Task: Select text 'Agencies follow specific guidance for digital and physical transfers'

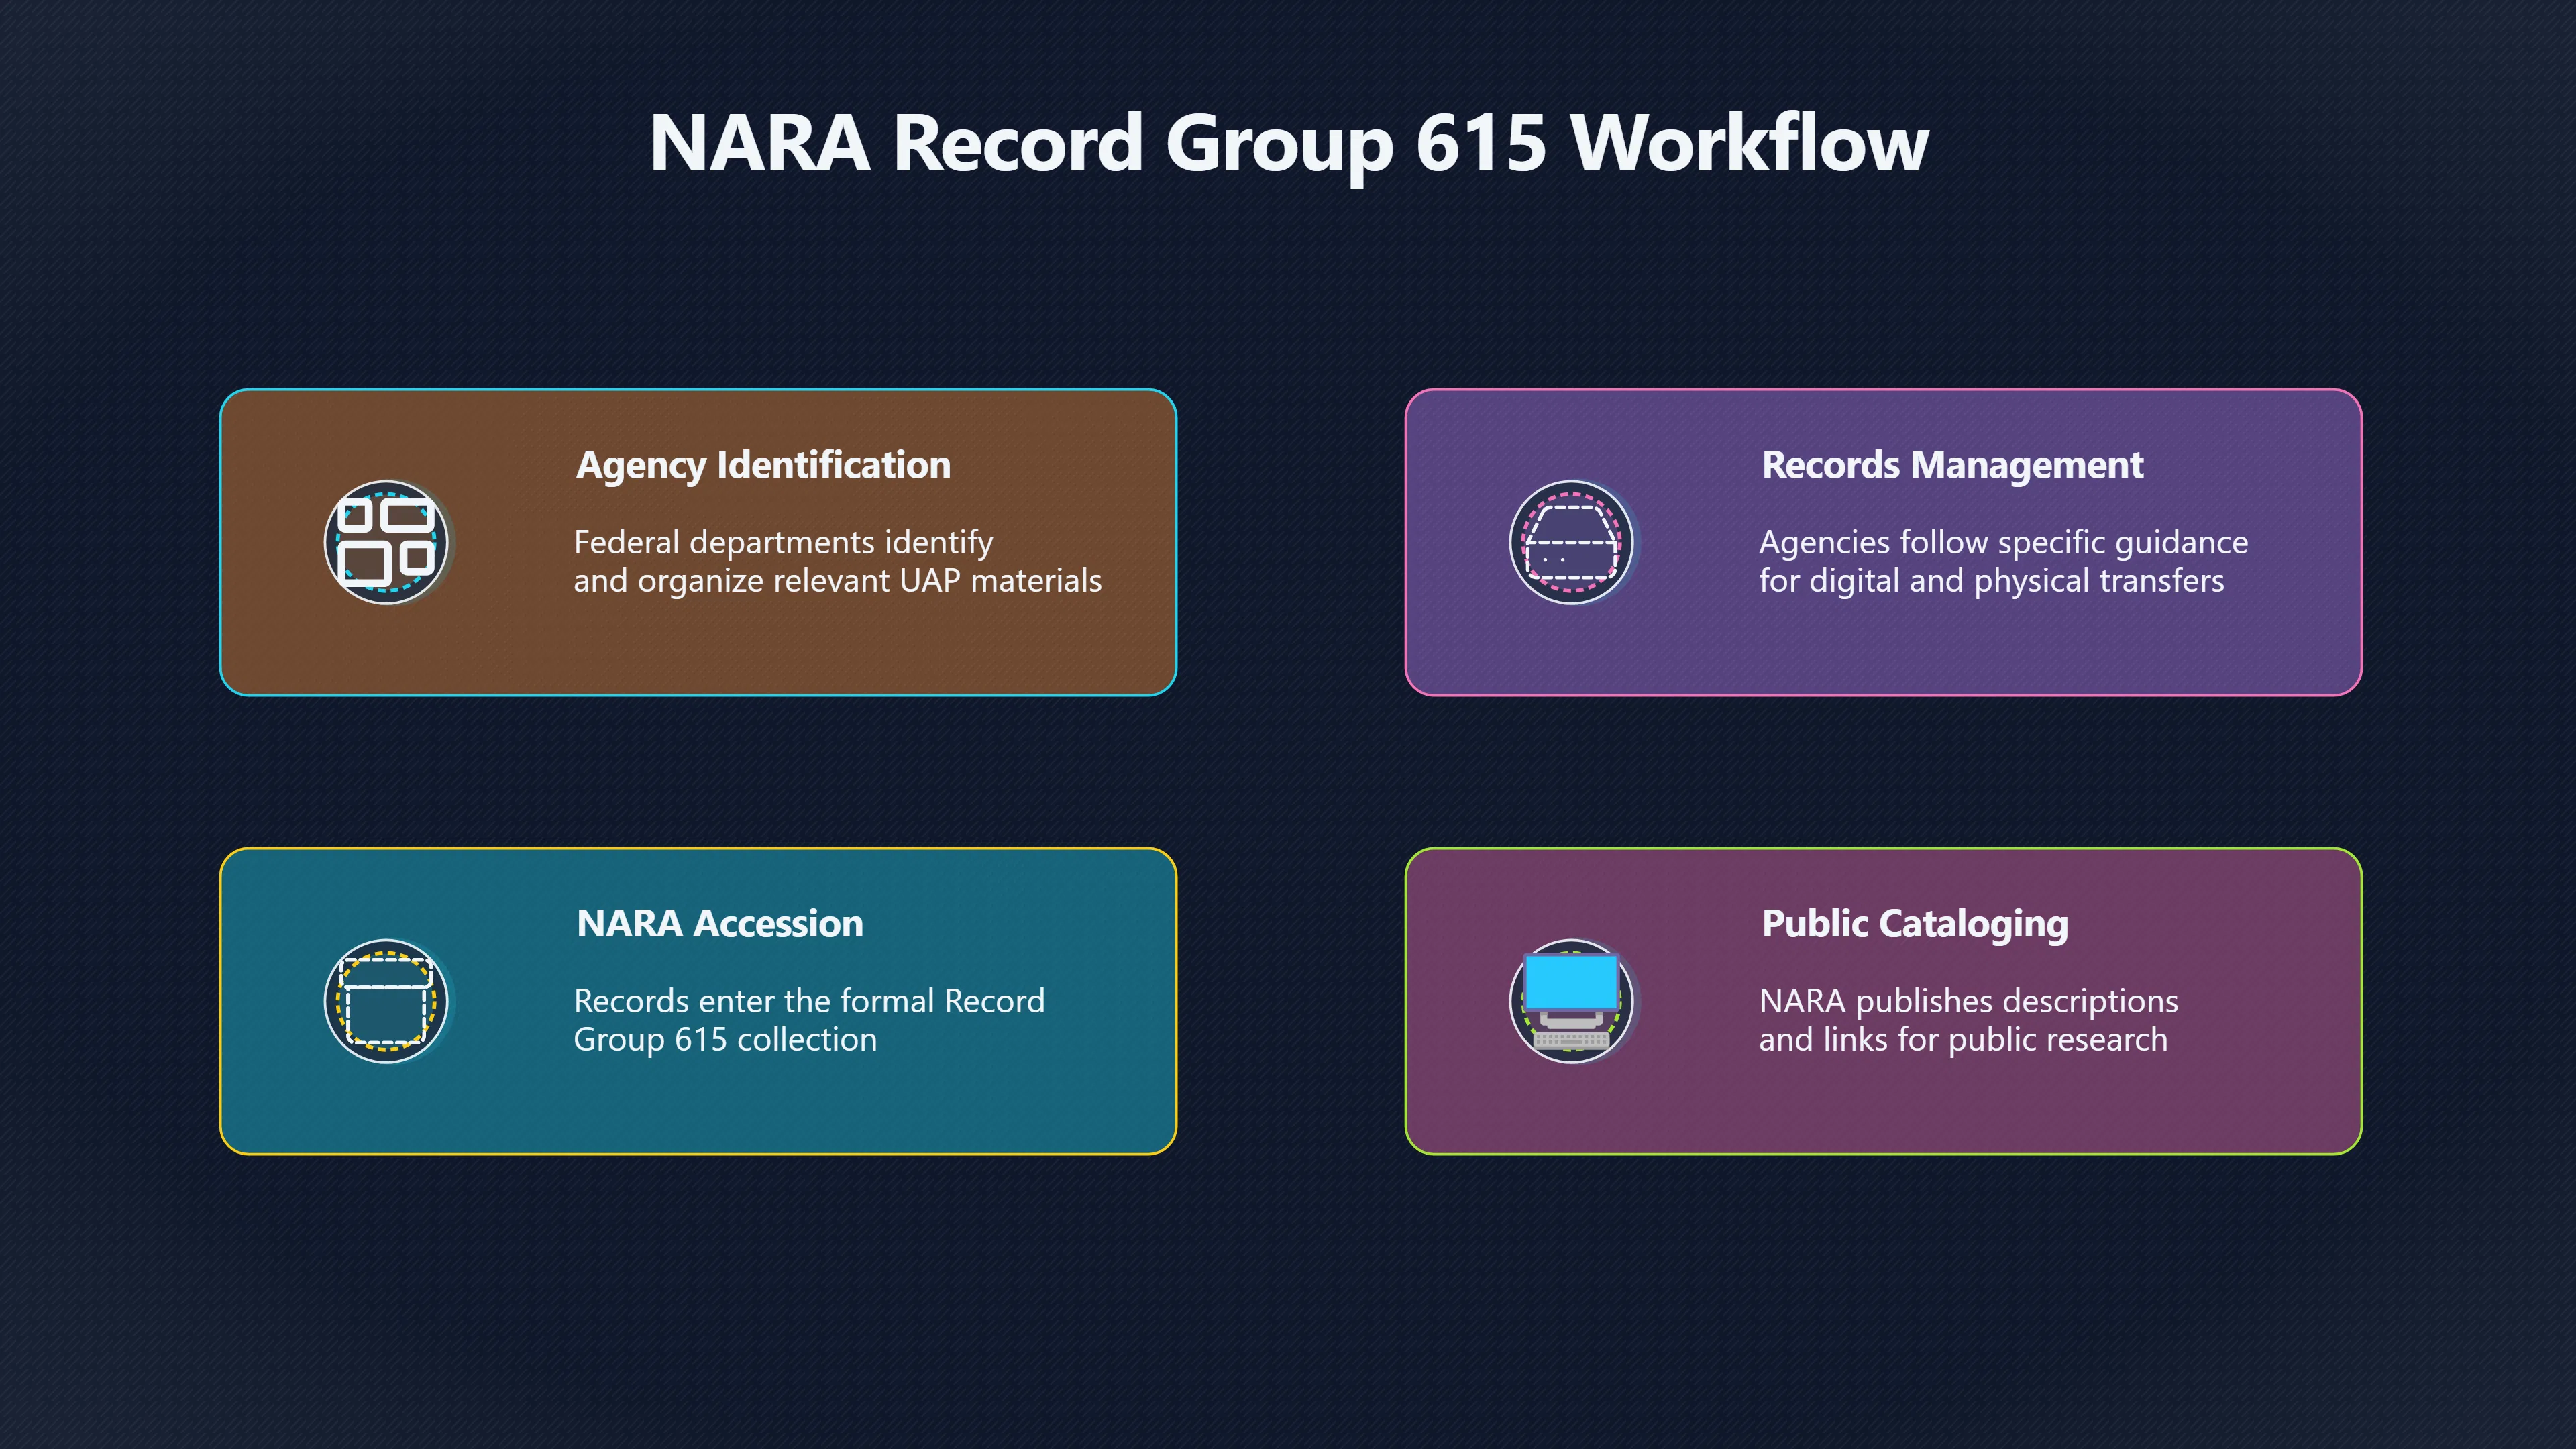Action: coord(2003,561)
